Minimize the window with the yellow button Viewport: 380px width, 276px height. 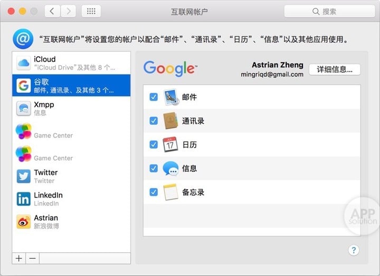coord(22,11)
